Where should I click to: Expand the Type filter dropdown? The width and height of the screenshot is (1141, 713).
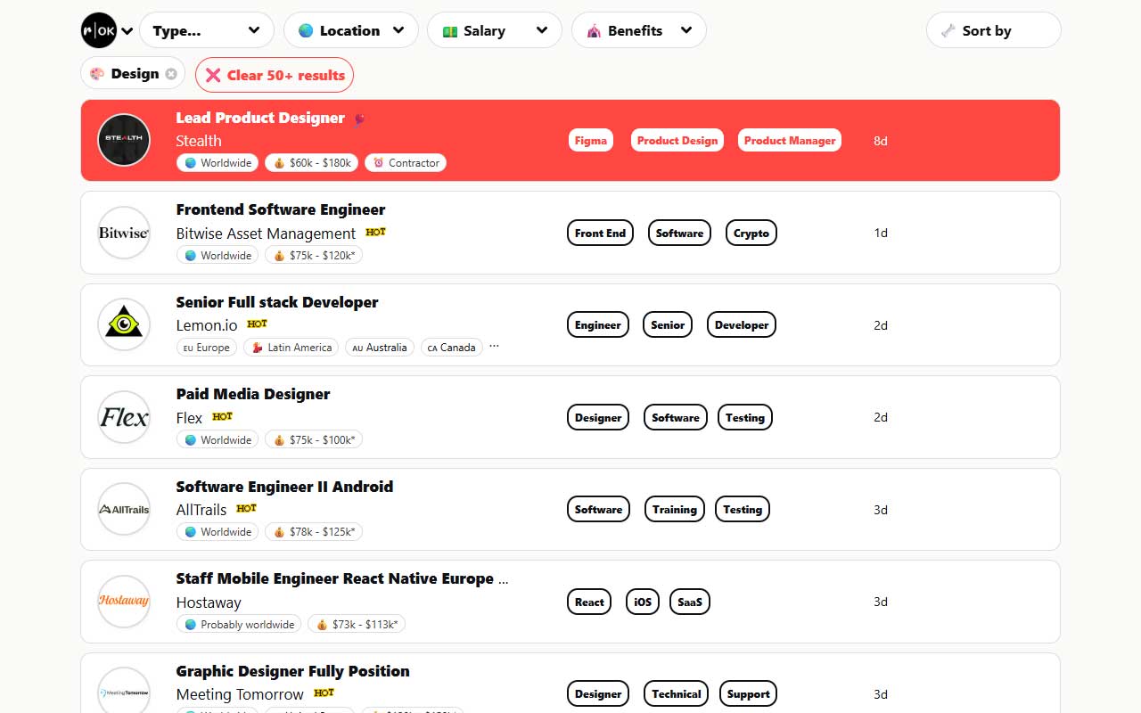point(207,30)
